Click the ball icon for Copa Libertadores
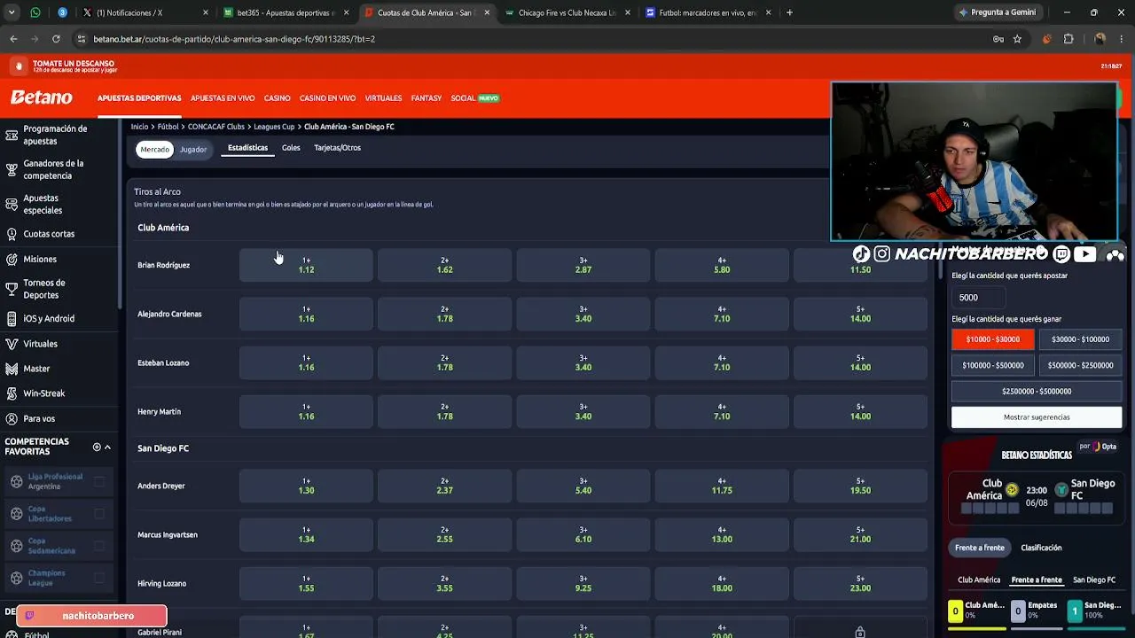The width and height of the screenshot is (1135, 638). (x=16, y=513)
